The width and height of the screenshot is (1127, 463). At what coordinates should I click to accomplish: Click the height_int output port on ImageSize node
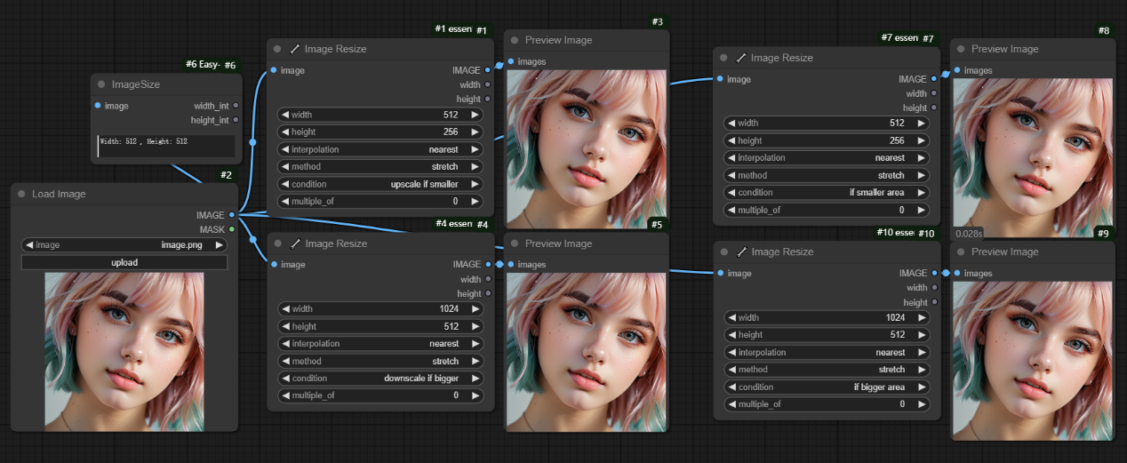tap(236, 120)
